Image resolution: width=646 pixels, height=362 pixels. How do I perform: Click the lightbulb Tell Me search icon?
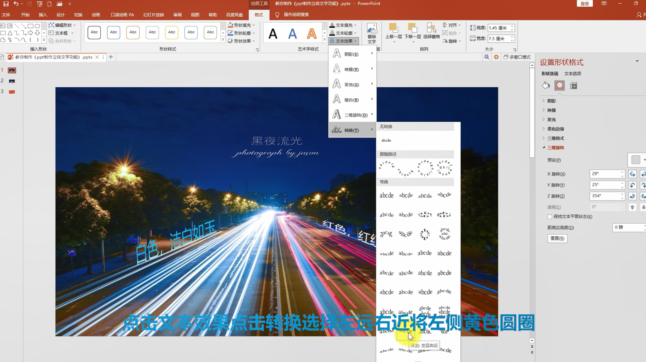(277, 15)
